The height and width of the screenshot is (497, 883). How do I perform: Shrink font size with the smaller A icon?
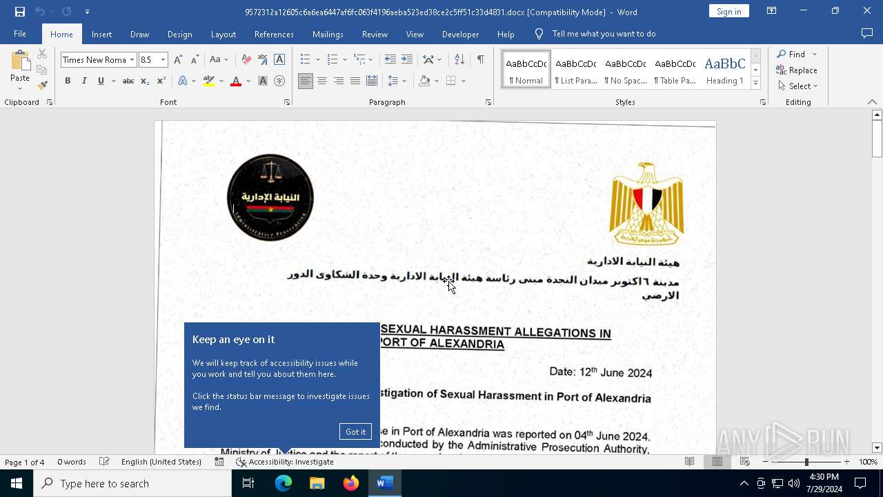tap(195, 60)
